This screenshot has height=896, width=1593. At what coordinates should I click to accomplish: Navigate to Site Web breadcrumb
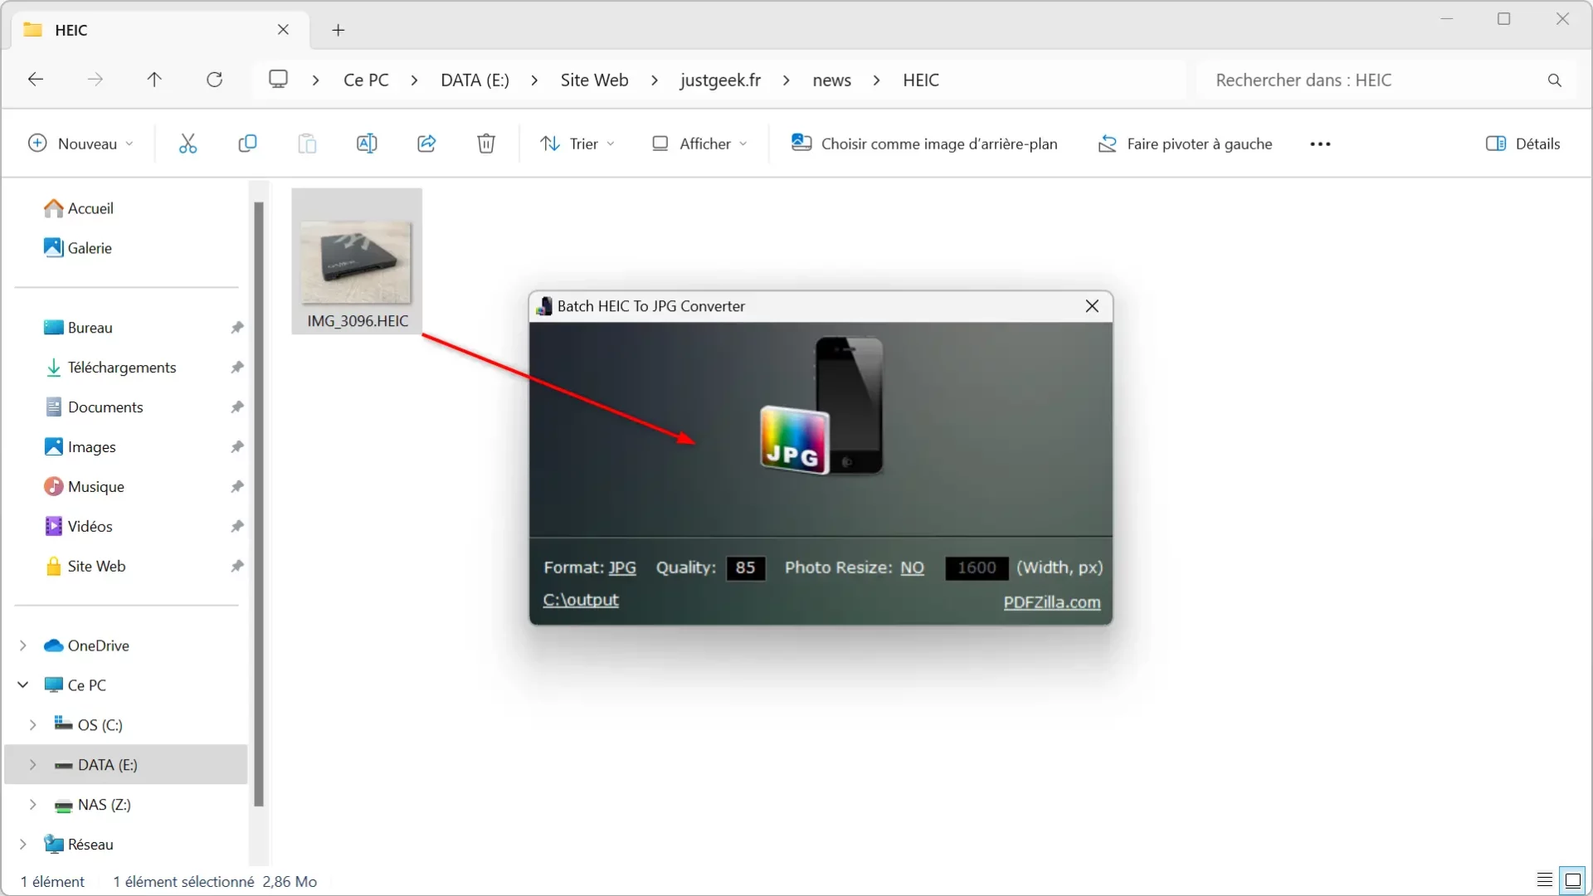[x=594, y=80]
